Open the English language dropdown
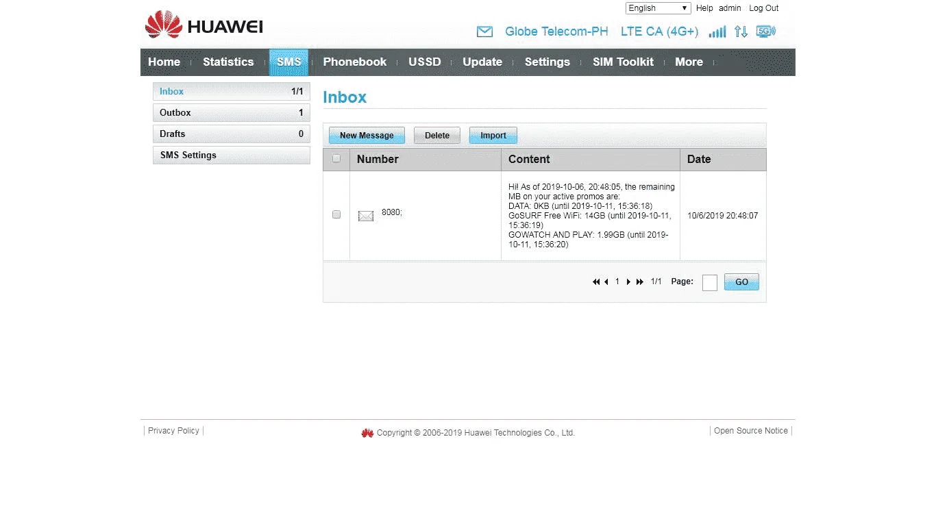The height and width of the screenshot is (526, 936). tap(658, 8)
